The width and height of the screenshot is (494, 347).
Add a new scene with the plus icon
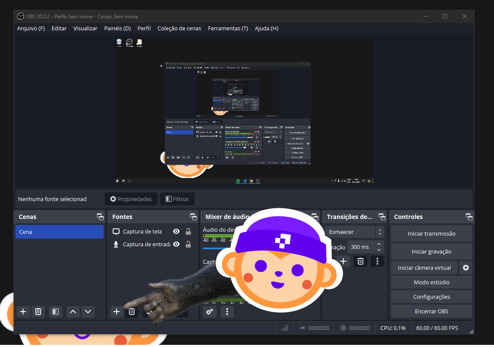click(23, 312)
